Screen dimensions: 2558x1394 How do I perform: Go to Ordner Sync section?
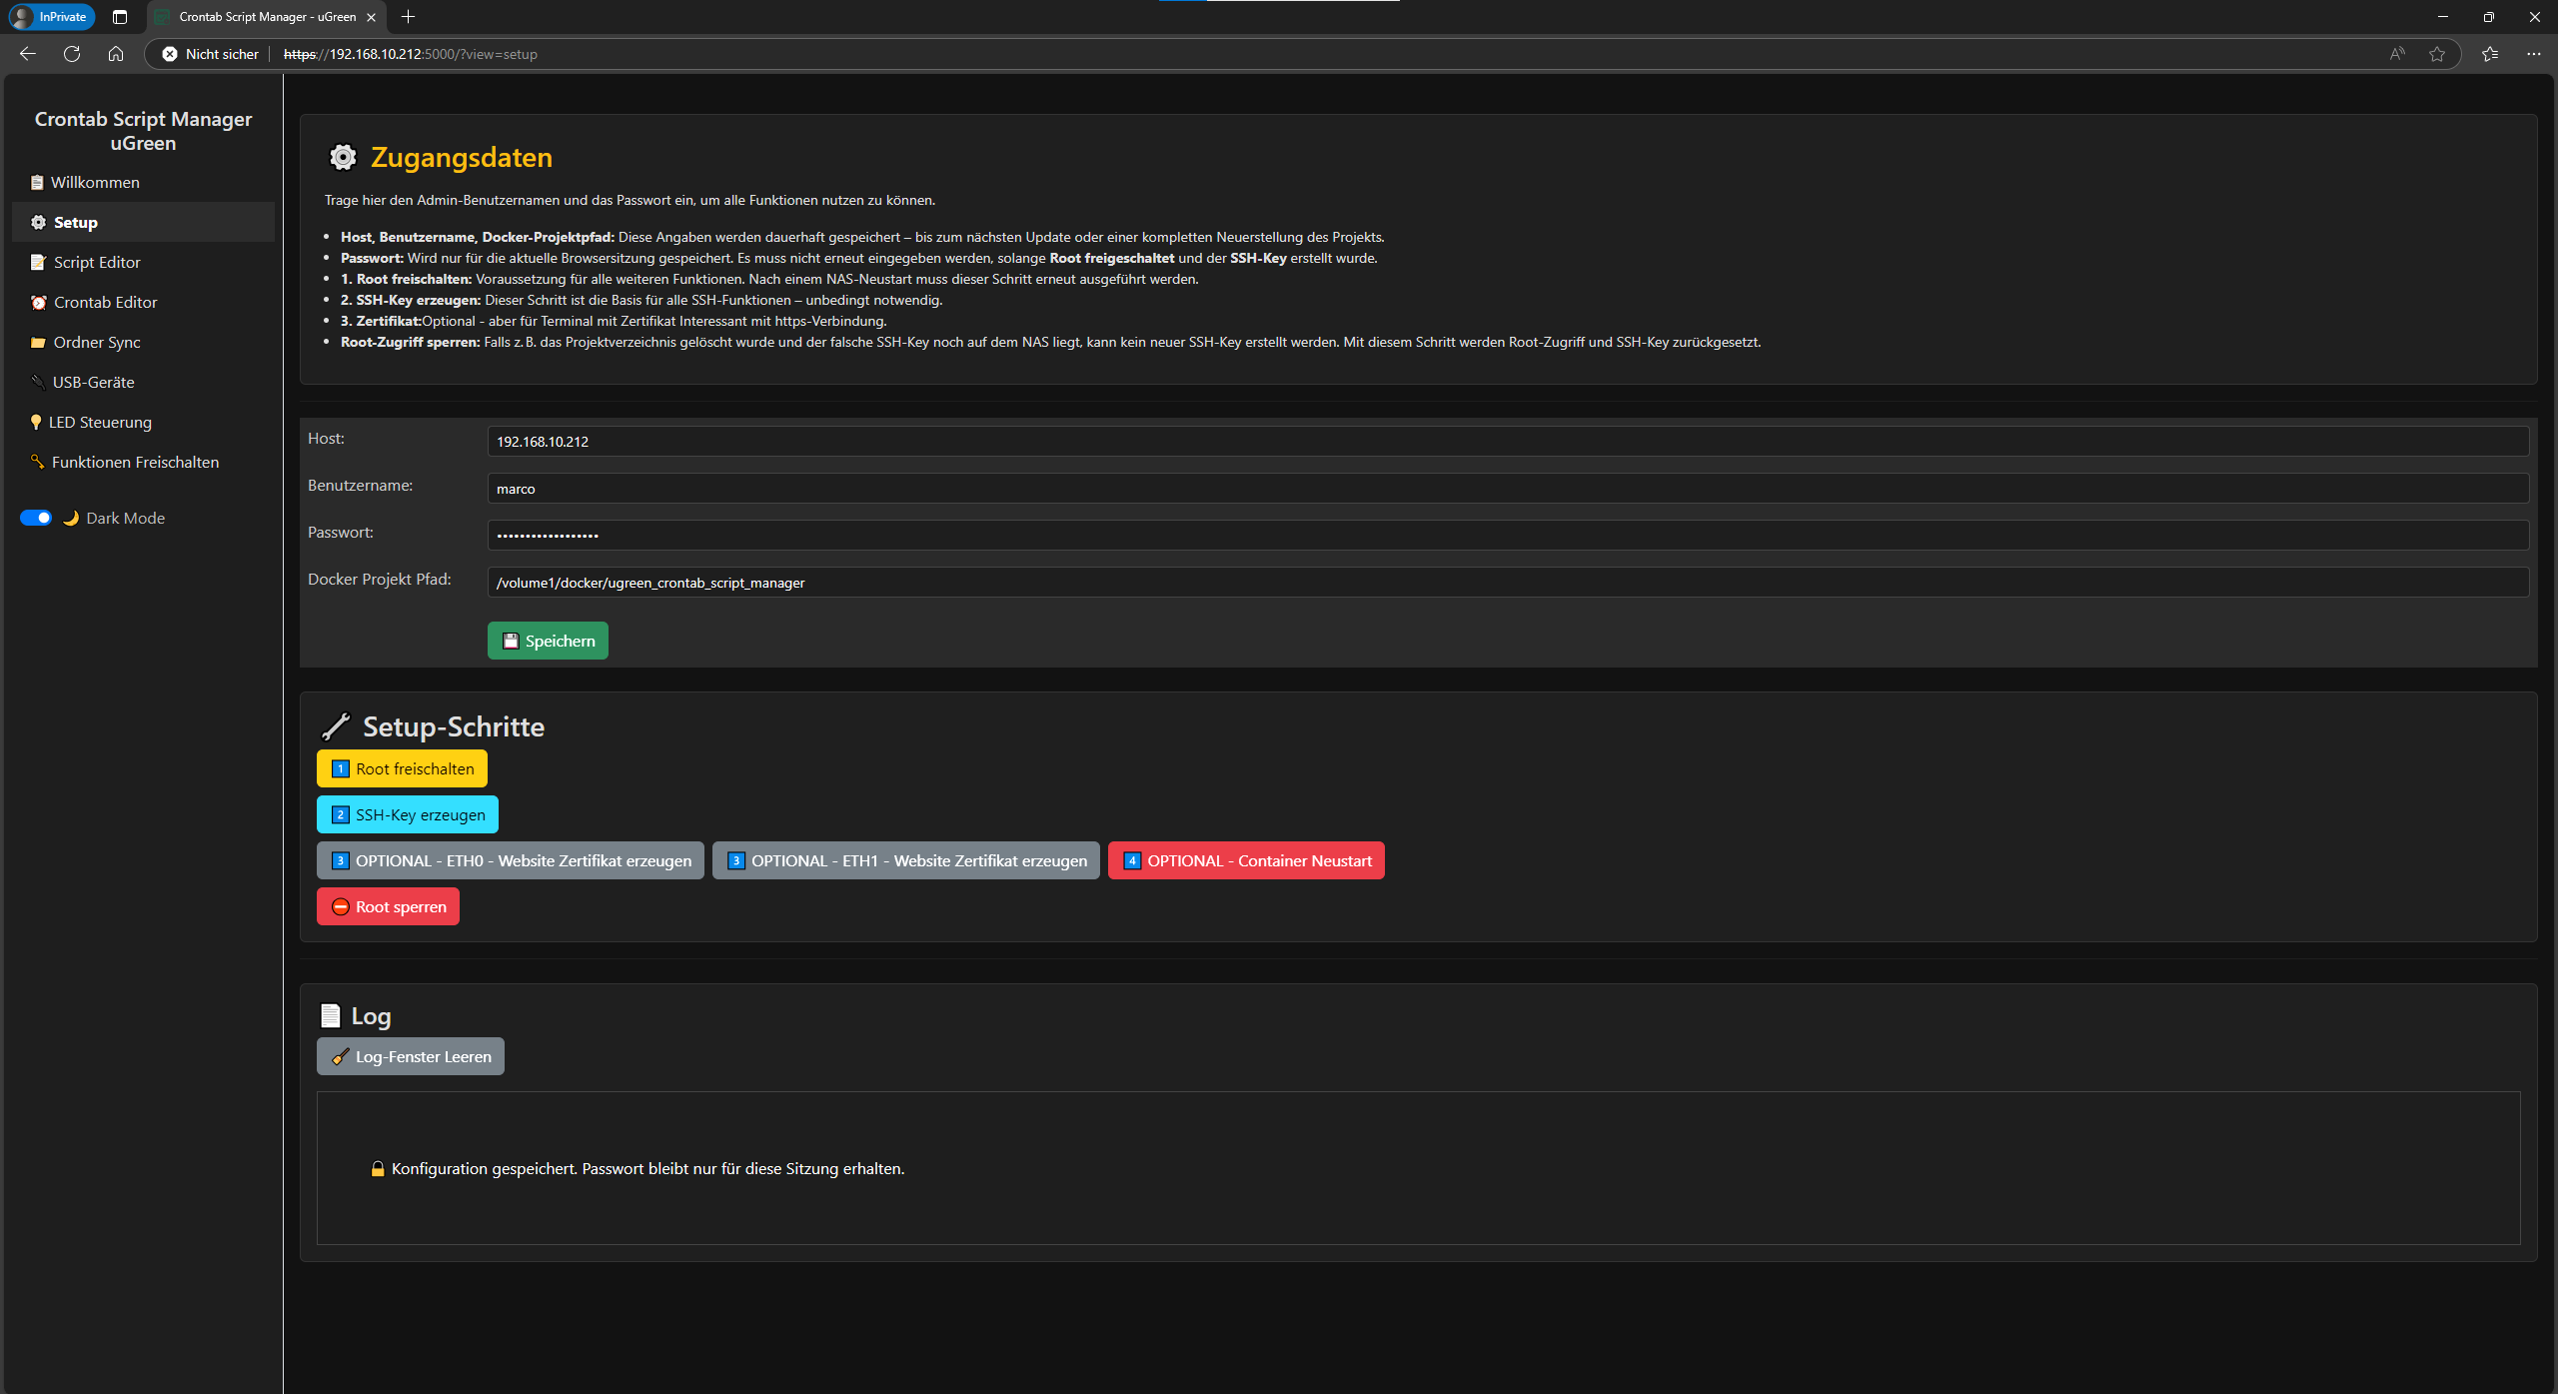click(143, 342)
